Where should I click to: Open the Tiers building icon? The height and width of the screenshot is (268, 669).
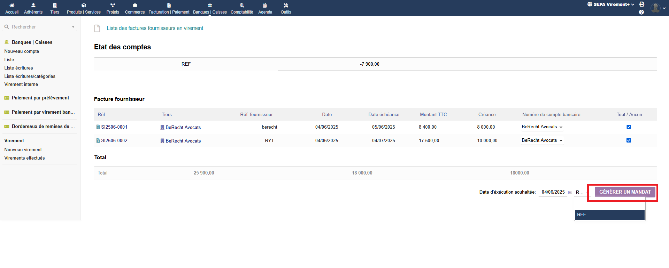tap(55, 6)
